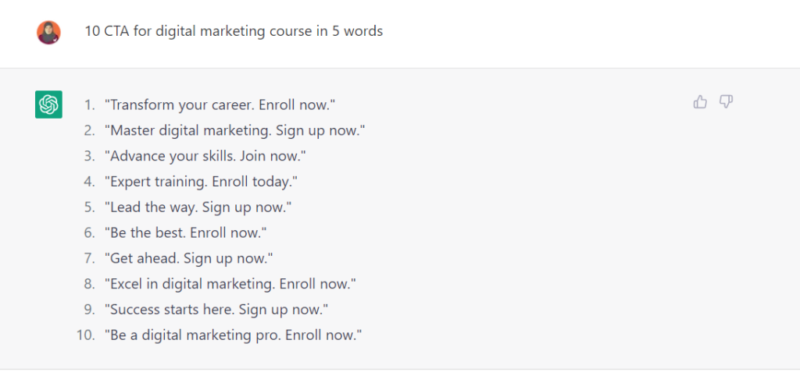
Task: Click the word "words" in user prompt
Action: coord(362,31)
